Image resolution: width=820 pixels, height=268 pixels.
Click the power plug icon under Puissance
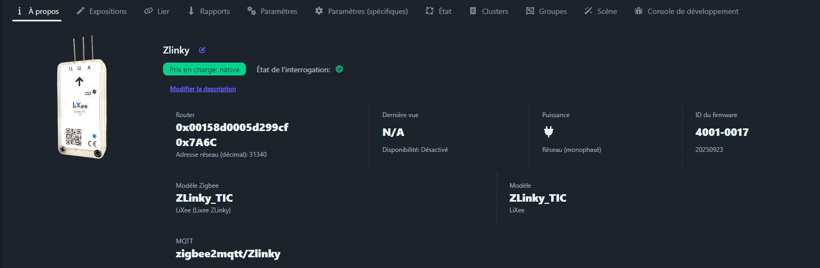pyautogui.click(x=547, y=132)
